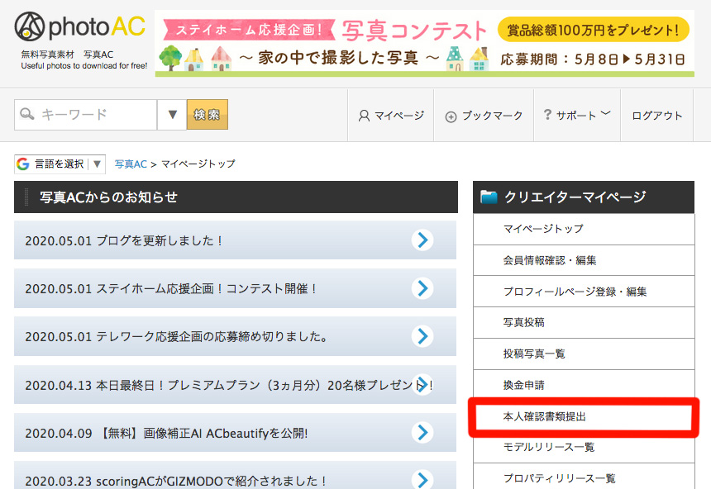
Task: Click the plus icon beside ブックマーク
Action: [x=451, y=117]
